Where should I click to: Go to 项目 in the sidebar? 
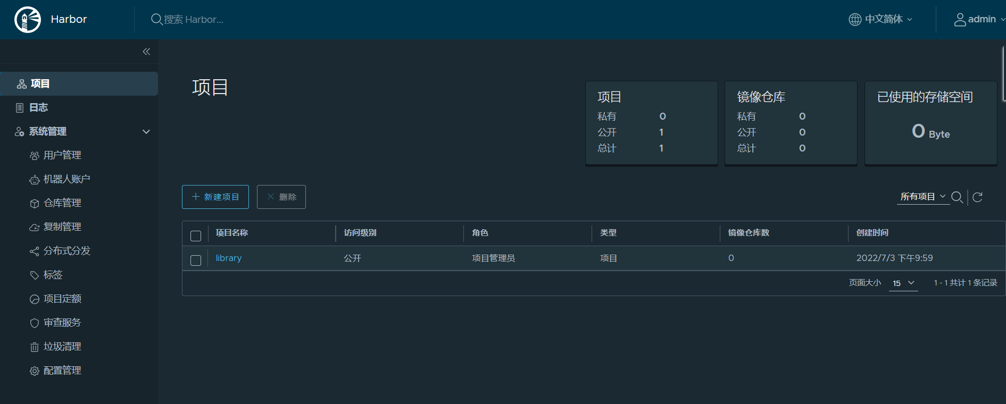click(79, 83)
